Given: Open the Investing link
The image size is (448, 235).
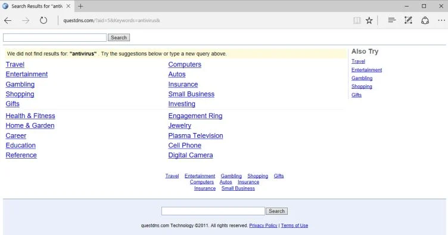Looking at the screenshot, I should (x=182, y=104).
